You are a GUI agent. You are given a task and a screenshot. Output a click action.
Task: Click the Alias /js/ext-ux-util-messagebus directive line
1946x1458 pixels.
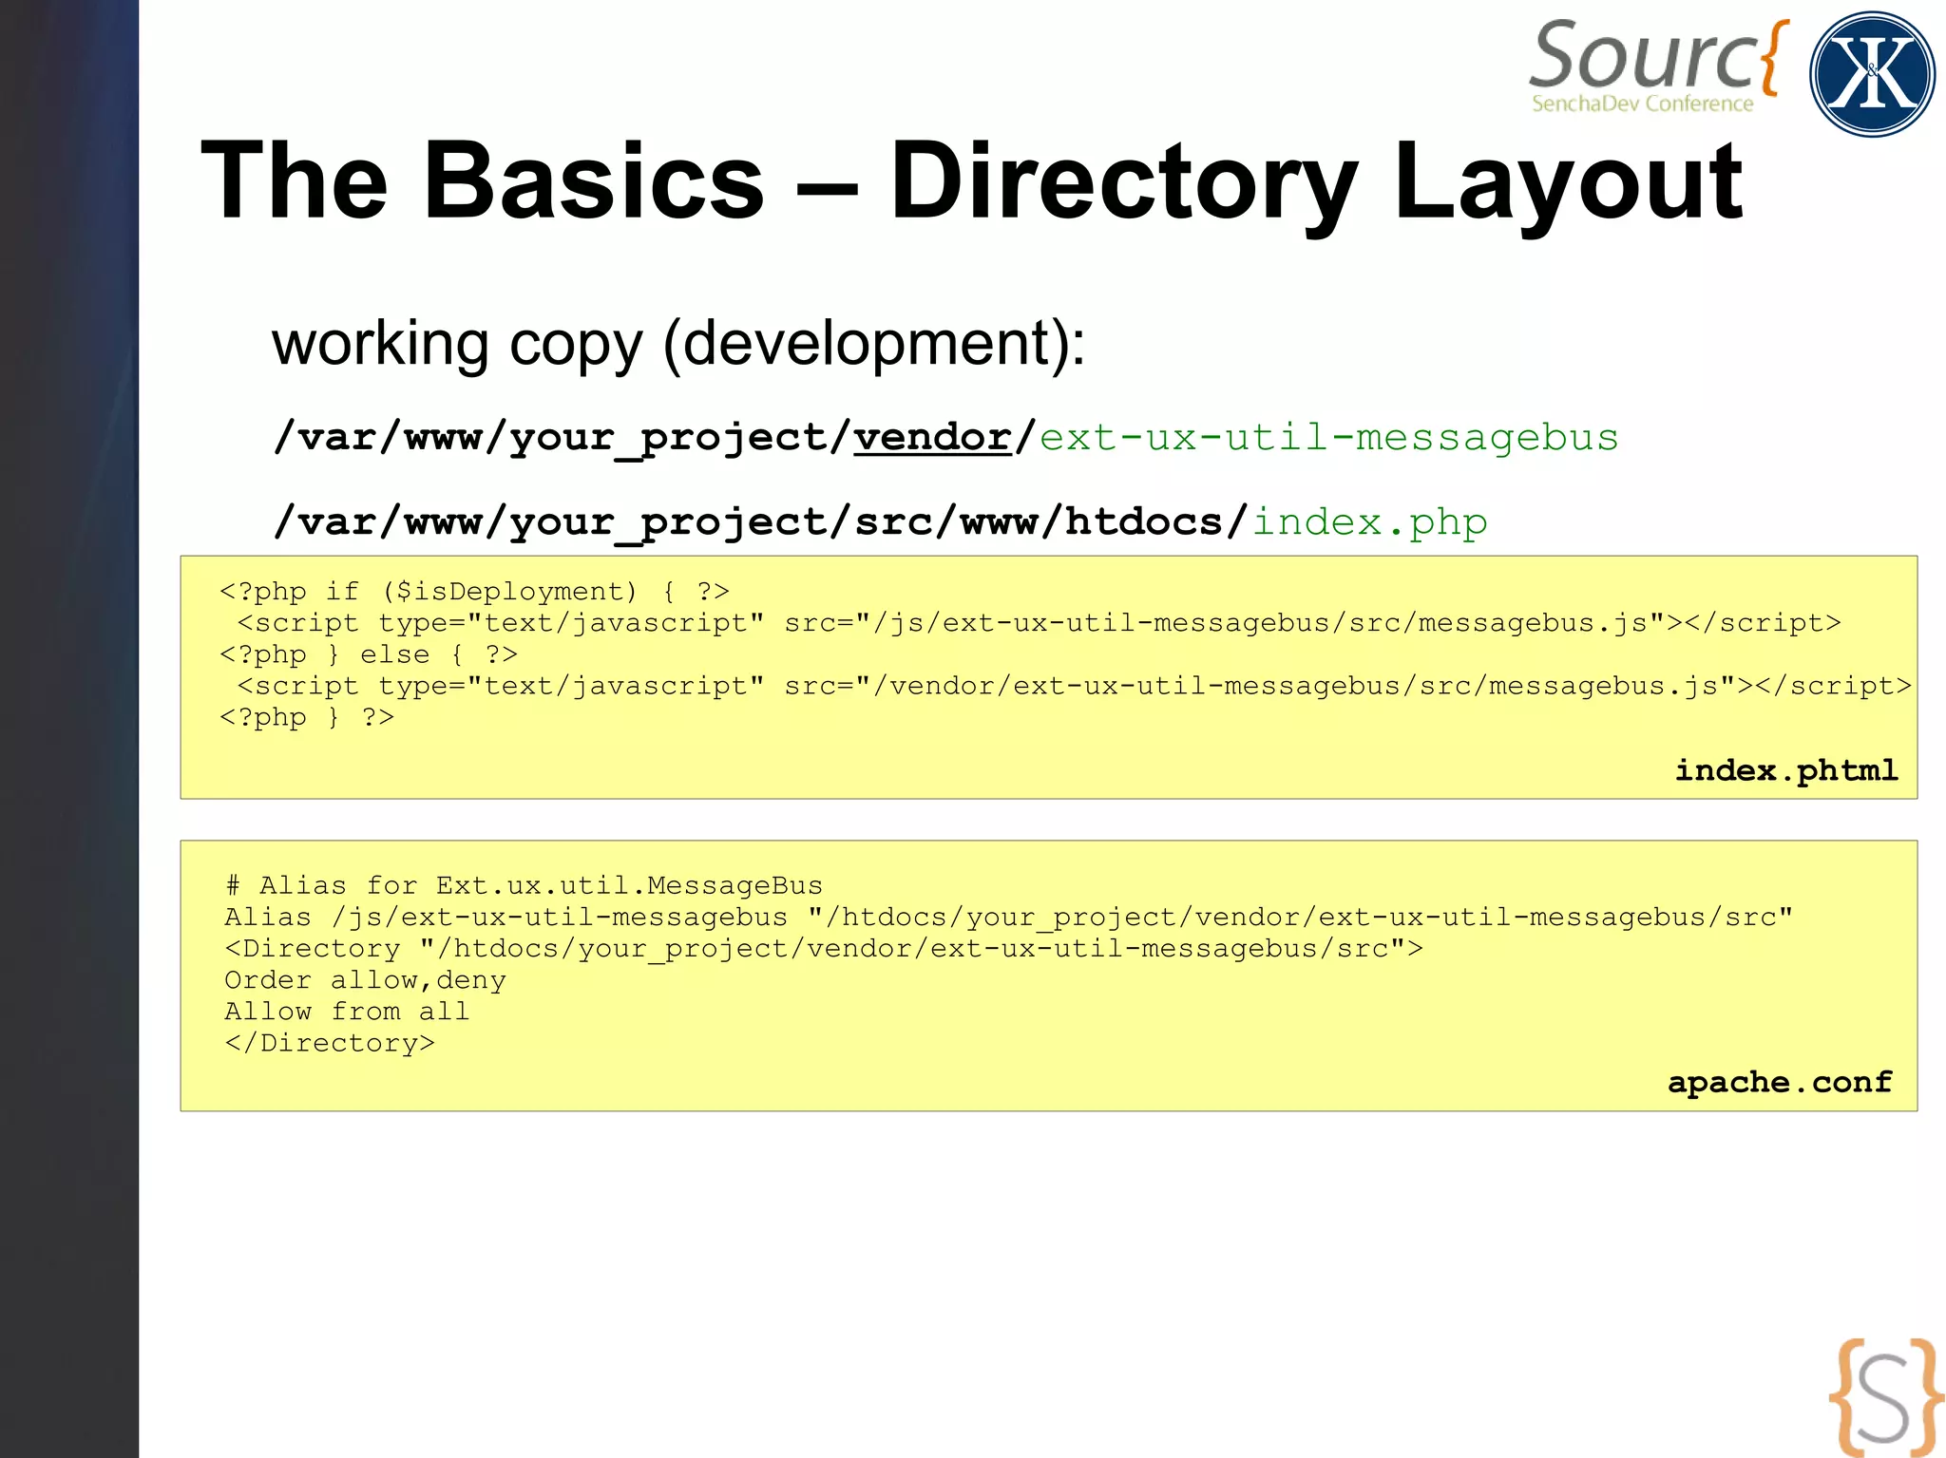point(1007,917)
